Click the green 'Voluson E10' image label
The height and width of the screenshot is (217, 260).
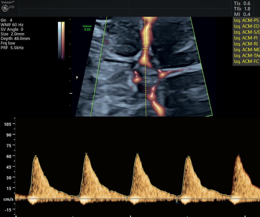coord(87,28)
